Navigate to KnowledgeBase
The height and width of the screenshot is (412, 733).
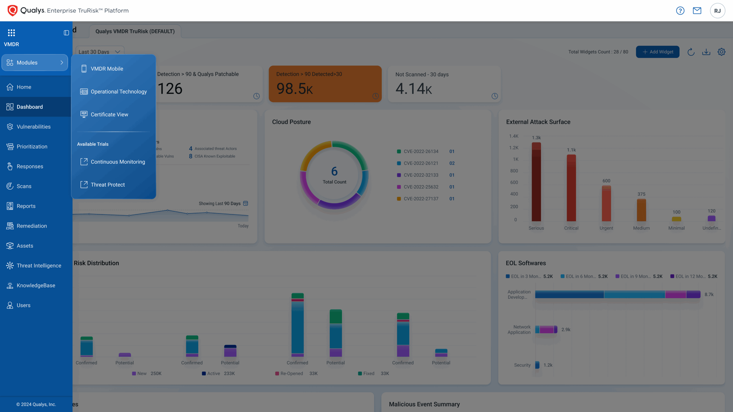36,285
